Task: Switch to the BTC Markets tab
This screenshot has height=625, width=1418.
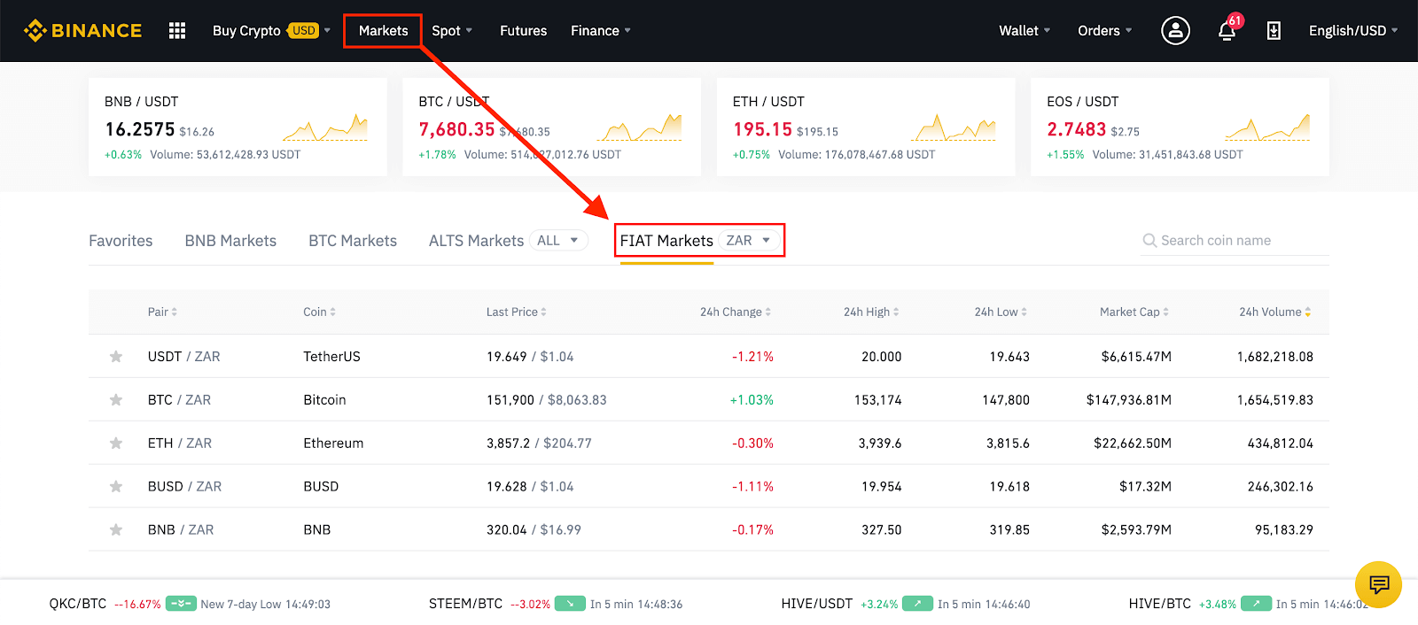Action: (353, 241)
